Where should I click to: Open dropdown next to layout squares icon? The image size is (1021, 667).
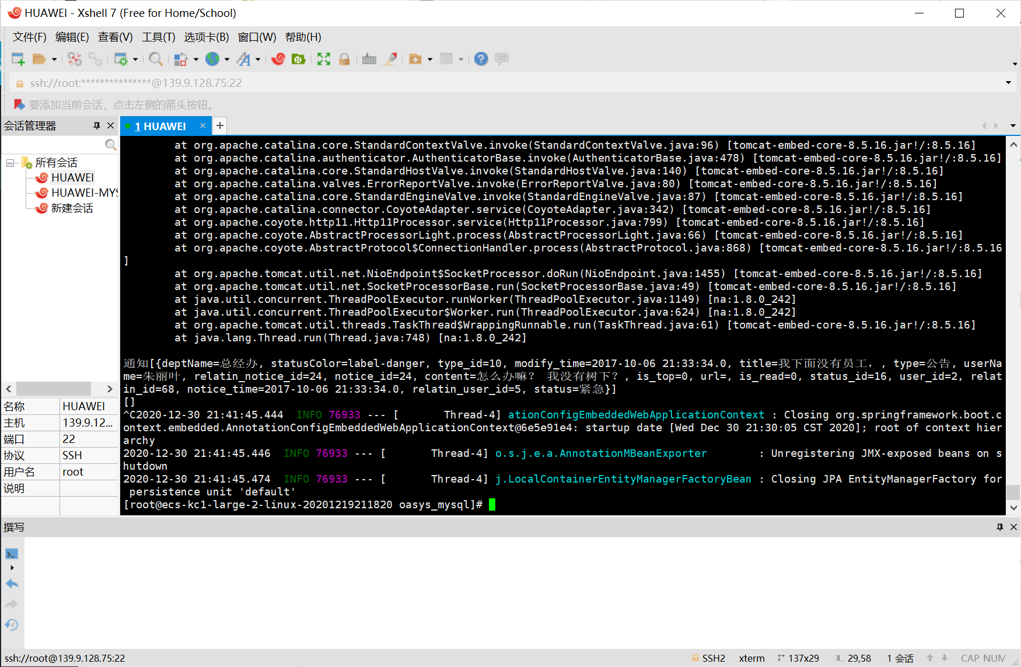(x=196, y=59)
